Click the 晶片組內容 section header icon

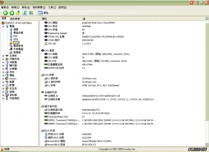(43, 106)
